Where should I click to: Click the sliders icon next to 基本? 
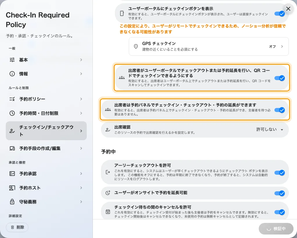(x=12, y=60)
